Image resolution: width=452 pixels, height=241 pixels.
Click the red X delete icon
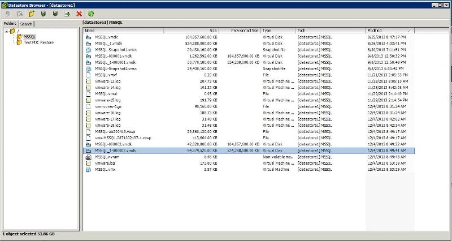tap(79, 14)
